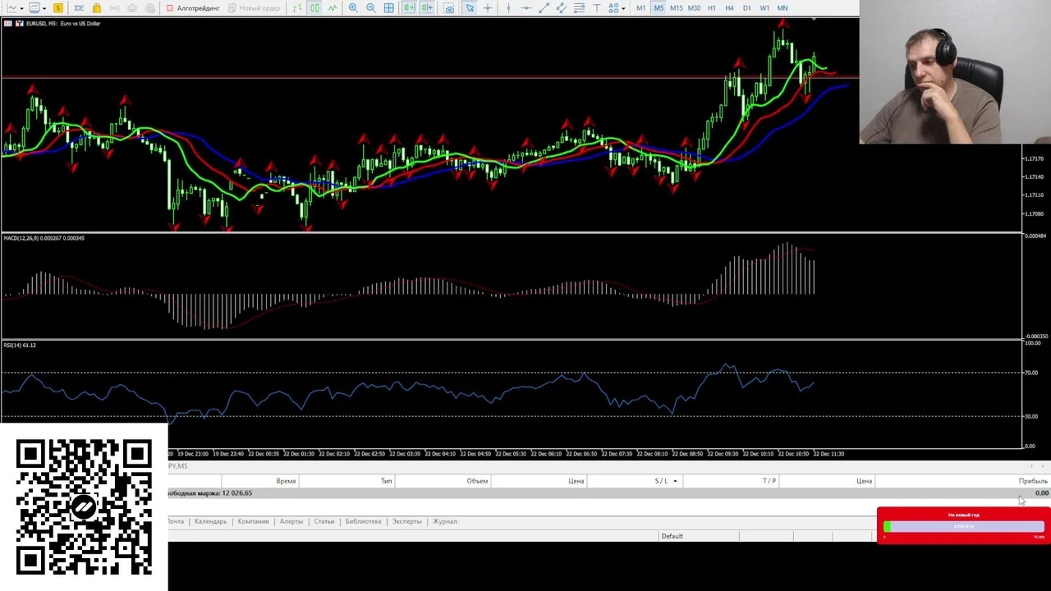Screen dimensions: 1051x591
Task: Click the zoom out magnifier icon
Action: point(371,7)
